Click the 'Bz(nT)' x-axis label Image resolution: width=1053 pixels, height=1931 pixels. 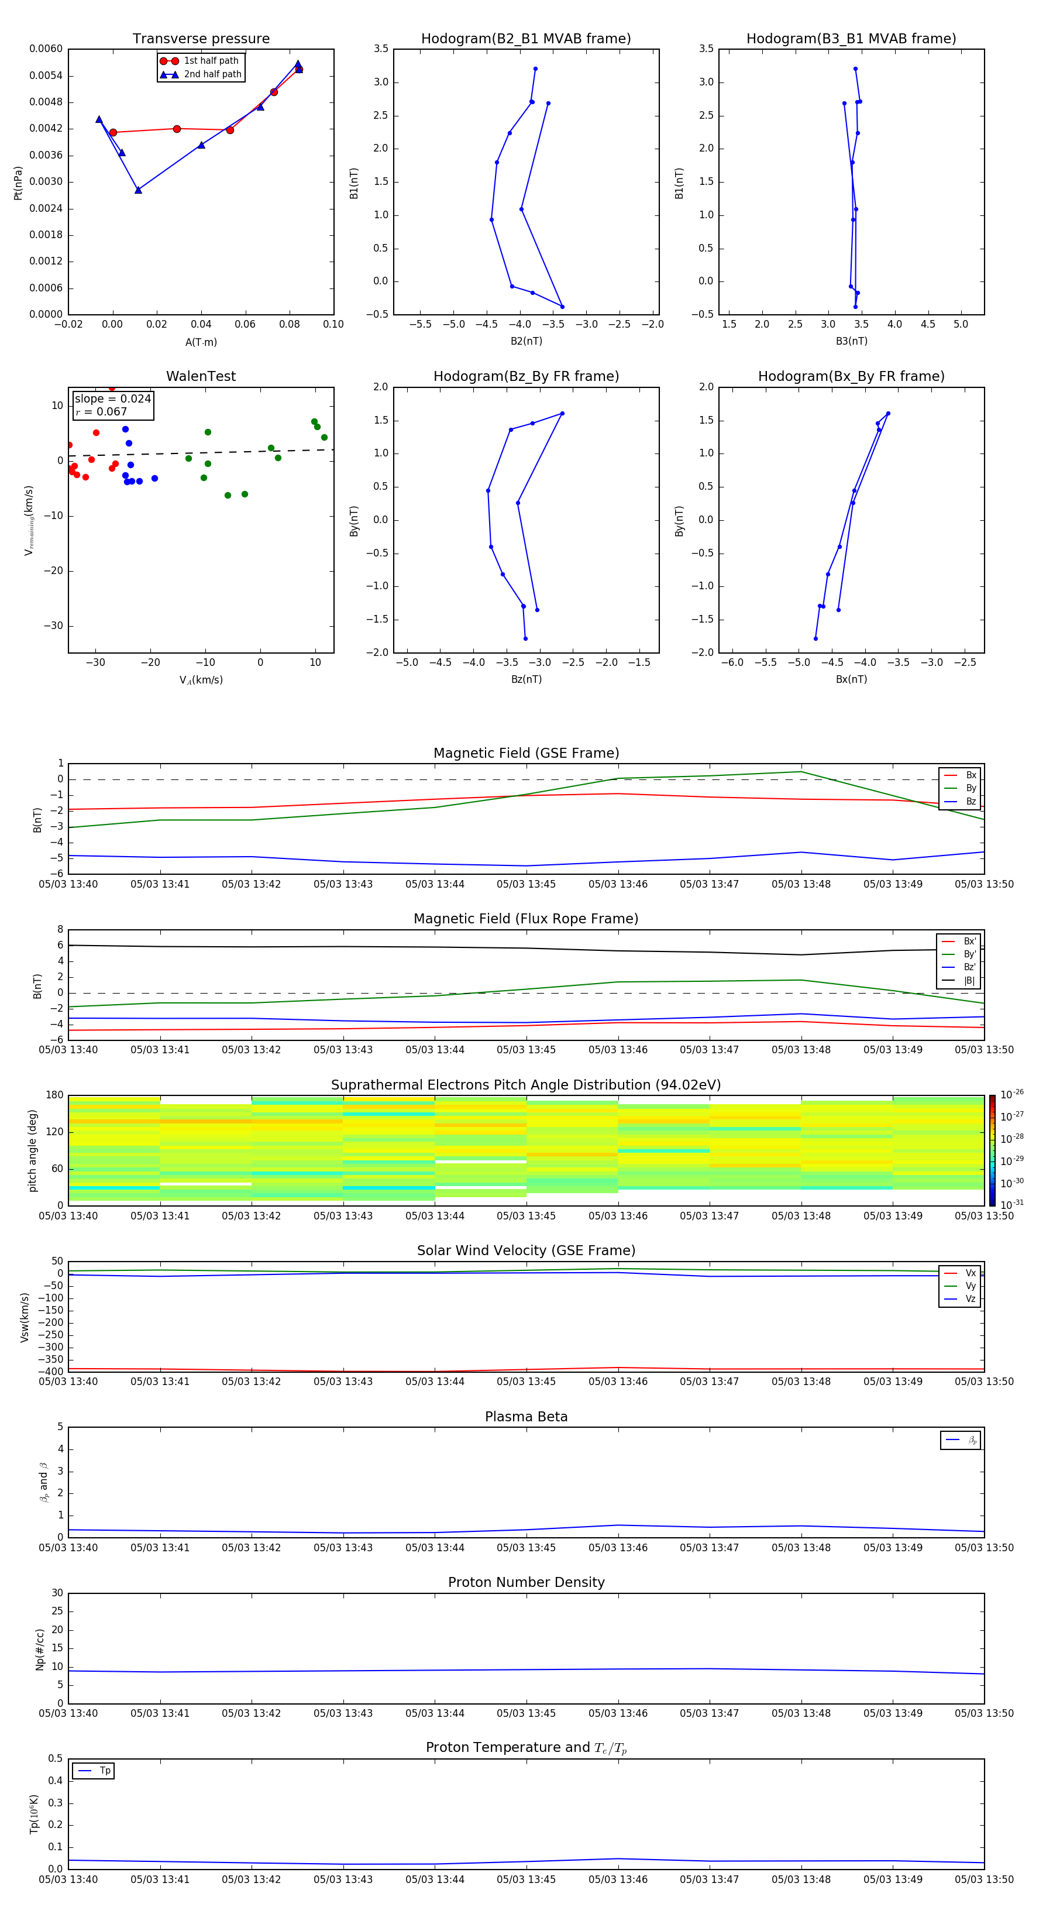click(x=526, y=679)
